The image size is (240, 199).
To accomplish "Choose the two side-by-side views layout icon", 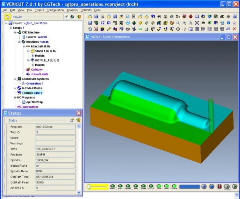I will 197,29.
